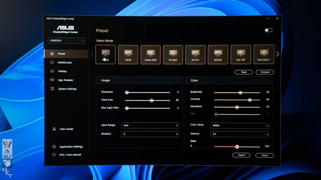Viewport: 321px width, 180px height.
Task: Click the Contrast slider handle
Action: coord(250,100)
